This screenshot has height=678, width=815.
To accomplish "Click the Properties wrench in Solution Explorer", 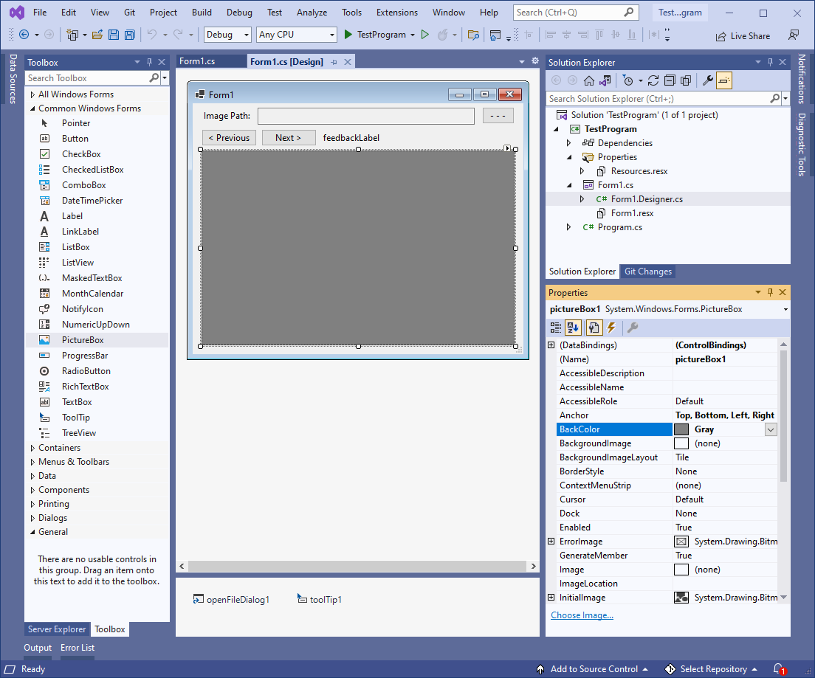I will click(x=707, y=80).
